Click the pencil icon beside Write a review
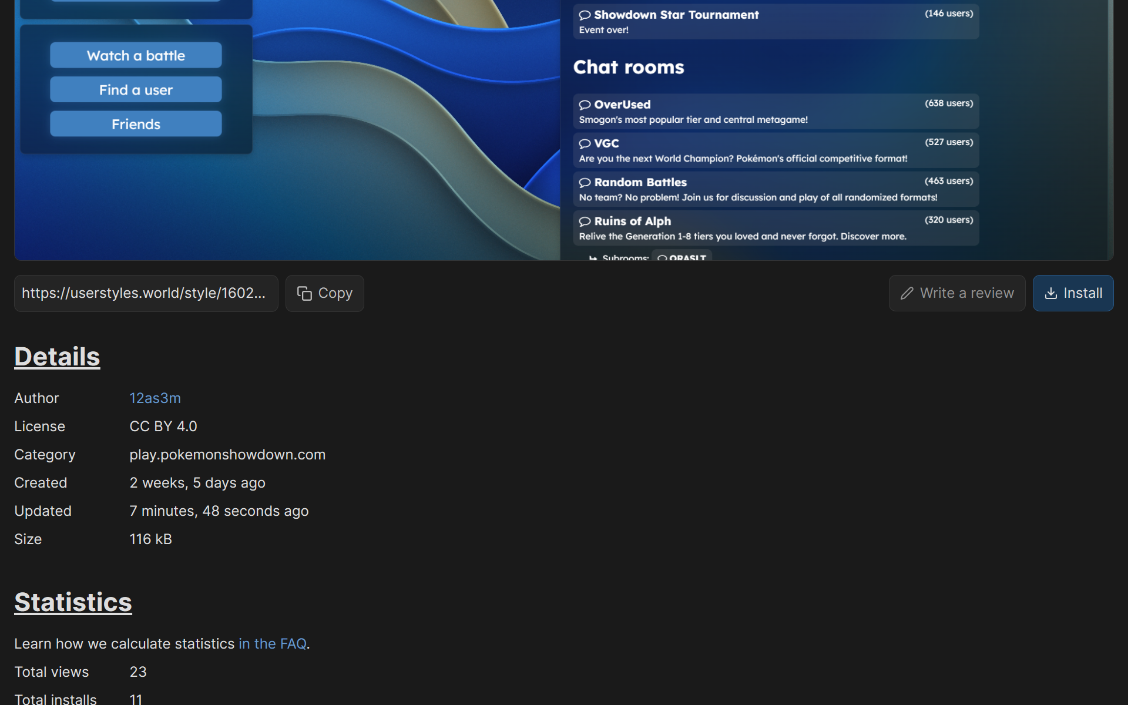 click(x=907, y=293)
